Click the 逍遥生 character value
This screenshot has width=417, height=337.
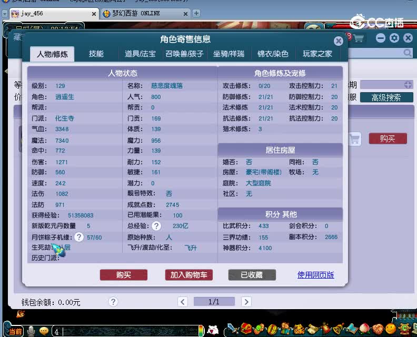(x=64, y=96)
